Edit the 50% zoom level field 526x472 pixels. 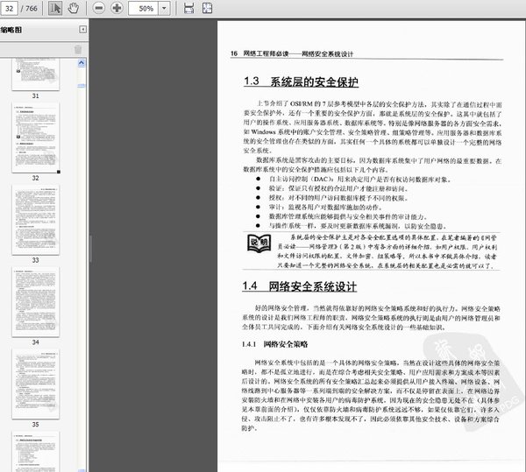click(144, 8)
